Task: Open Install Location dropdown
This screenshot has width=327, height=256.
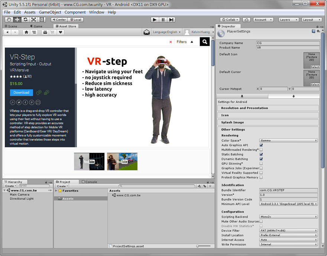Action: coord(288,235)
